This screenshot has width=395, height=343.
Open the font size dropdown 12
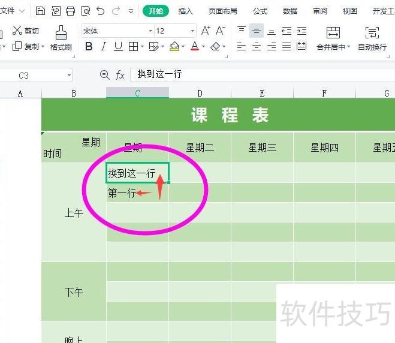point(193,31)
